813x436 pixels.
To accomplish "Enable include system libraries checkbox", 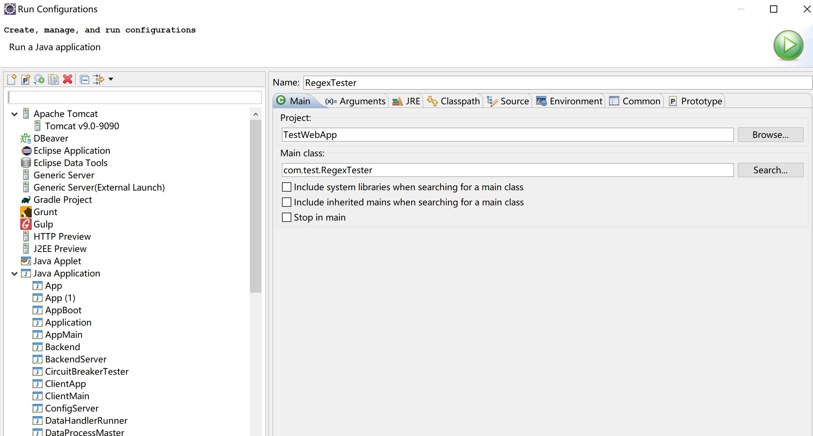I will click(287, 187).
